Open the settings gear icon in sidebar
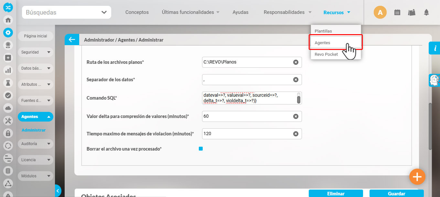Screen dimensions: 440x197 pos(8,32)
